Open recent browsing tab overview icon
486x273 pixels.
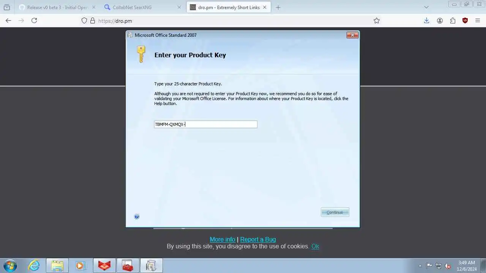click(x=7, y=7)
